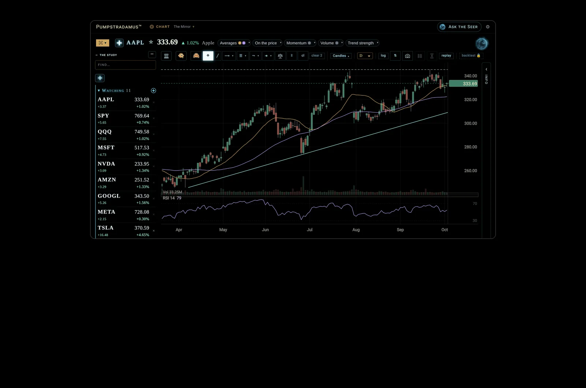Click the up-down arrows invert scale icon

(395, 56)
